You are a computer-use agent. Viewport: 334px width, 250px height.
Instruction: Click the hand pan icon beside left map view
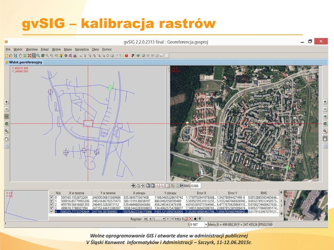point(7,139)
